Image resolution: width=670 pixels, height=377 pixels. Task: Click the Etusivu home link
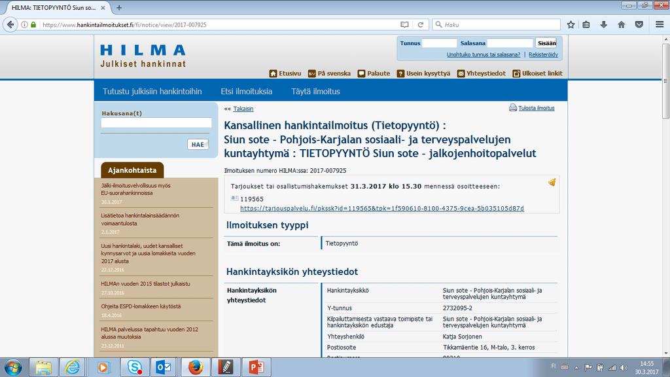(x=285, y=73)
